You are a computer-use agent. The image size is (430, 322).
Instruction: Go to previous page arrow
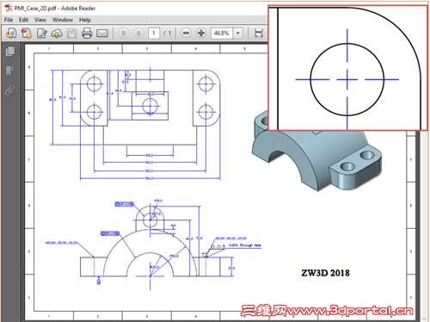click(x=124, y=33)
